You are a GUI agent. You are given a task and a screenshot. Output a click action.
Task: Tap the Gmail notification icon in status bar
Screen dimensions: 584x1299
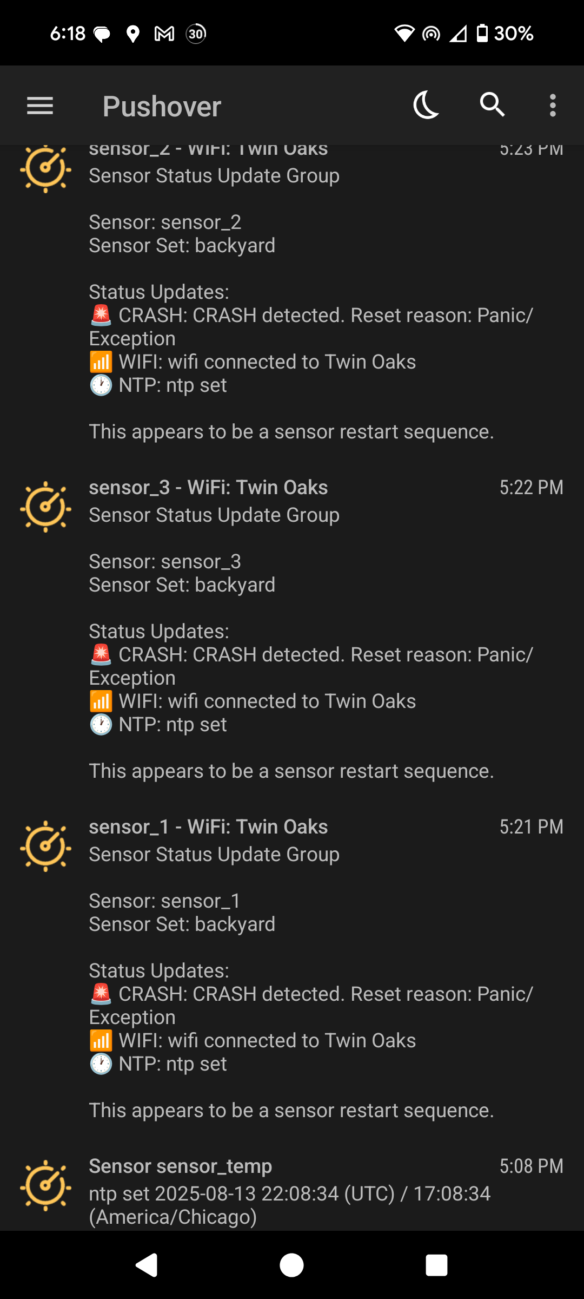(x=164, y=34)
